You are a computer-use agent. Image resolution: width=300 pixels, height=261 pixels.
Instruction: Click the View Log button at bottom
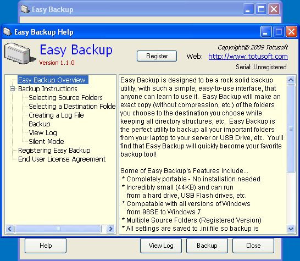(x=161, y=246)
